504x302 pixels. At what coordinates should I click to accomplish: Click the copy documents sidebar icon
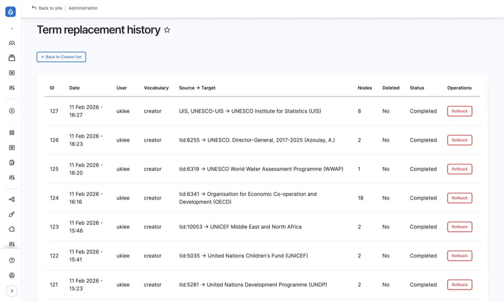pyautogui.click(x=12, y=163)
